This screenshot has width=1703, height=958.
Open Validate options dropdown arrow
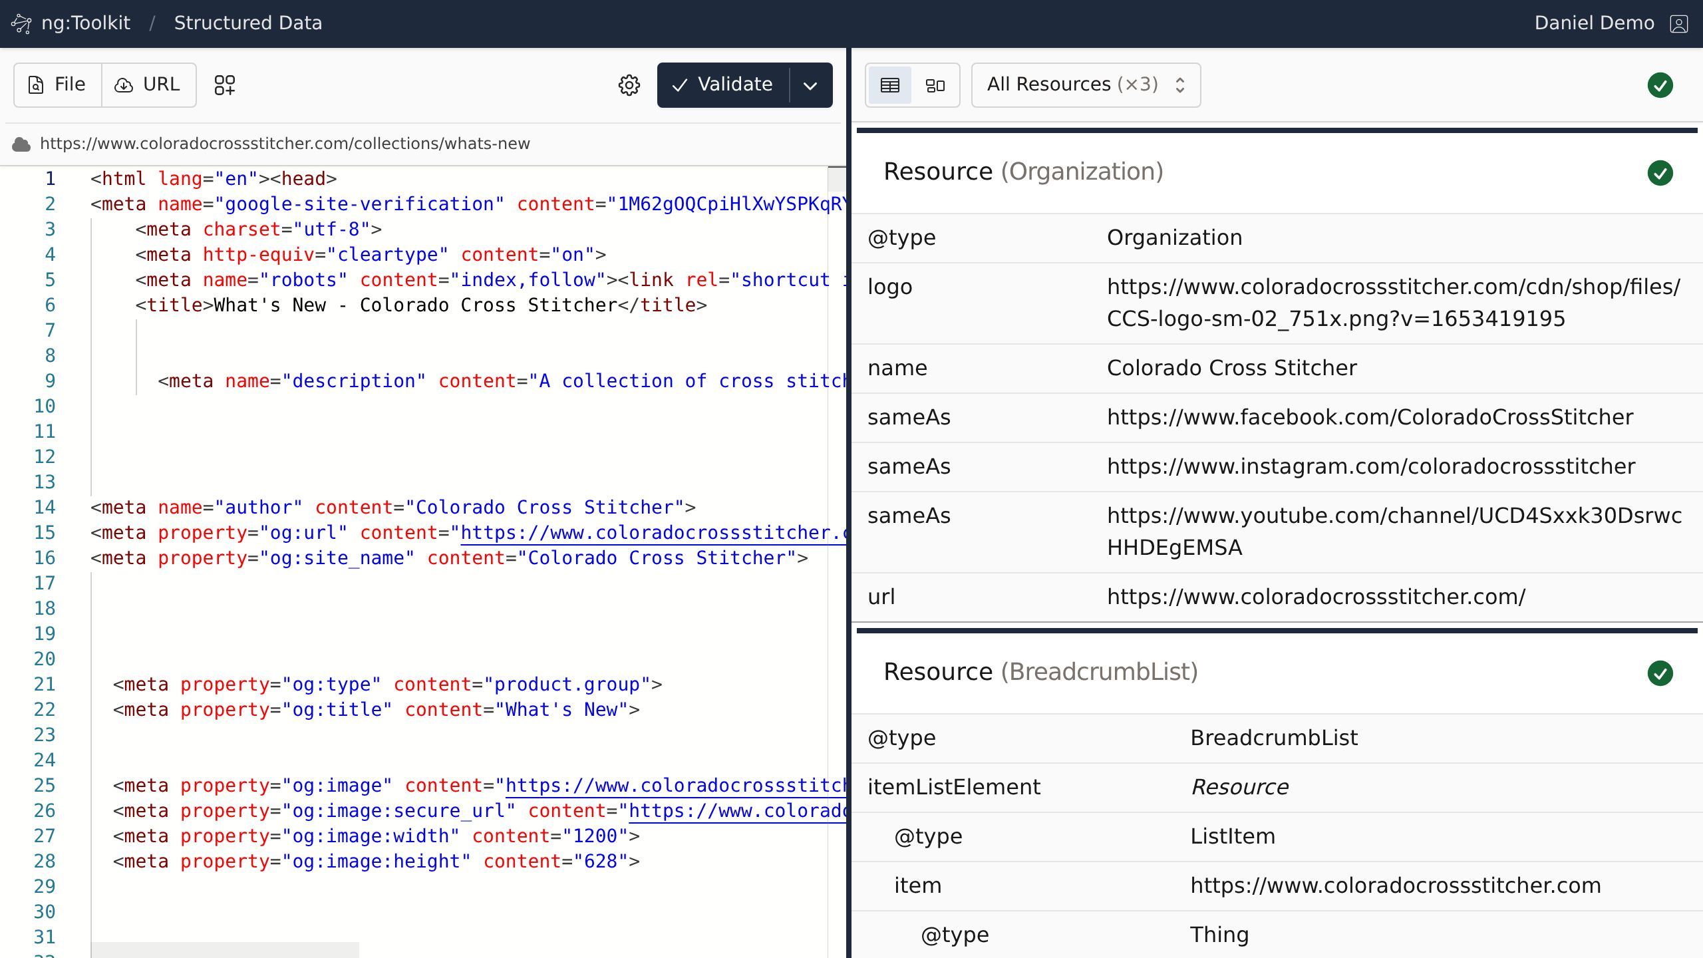click(x=810, y=85)
